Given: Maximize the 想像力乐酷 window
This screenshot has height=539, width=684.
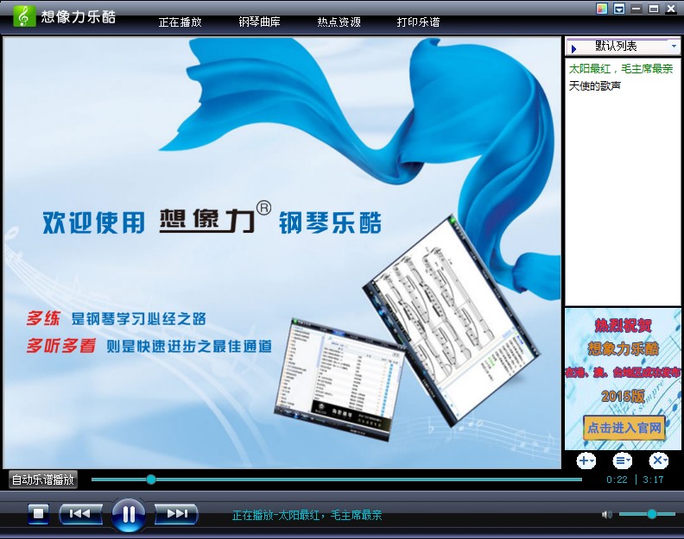Looking at the screenshot, I should [654, 9].
